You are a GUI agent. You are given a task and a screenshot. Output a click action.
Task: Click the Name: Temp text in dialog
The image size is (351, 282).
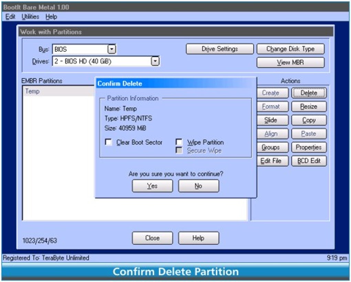coord(121,109)
